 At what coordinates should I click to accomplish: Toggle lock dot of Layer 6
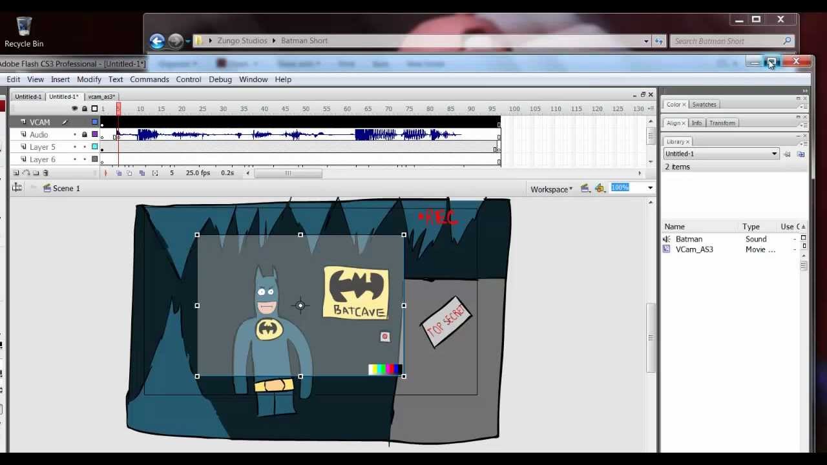click(85, 159)
